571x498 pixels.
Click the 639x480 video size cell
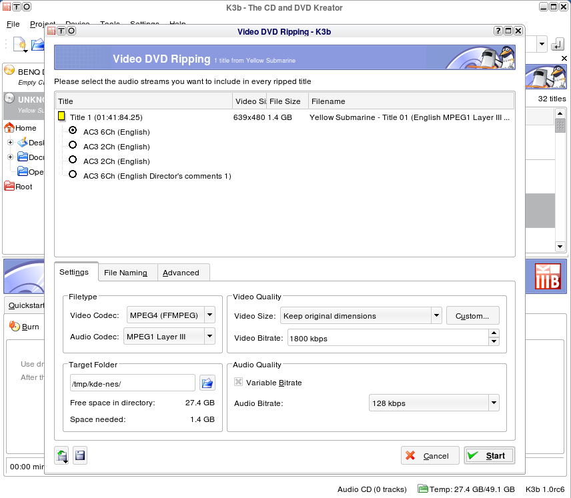pyautogui.click(x=249, y=117)
